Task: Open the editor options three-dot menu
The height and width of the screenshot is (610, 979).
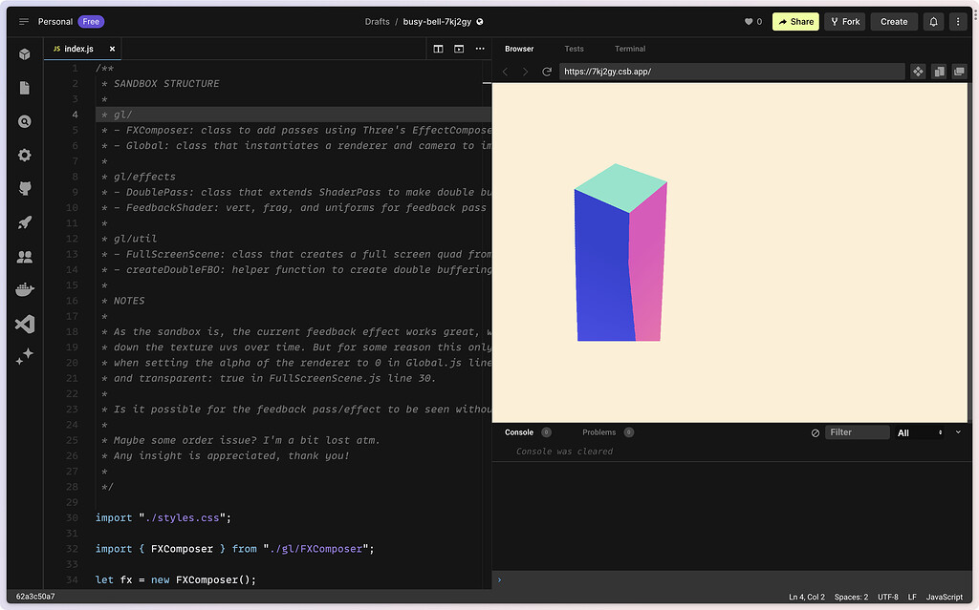Action: click(479, 48)
